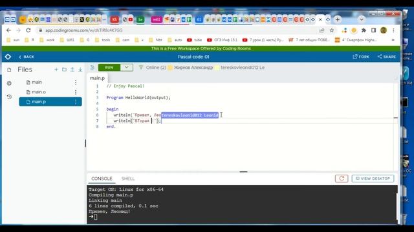Switch to the CONSOLE tab
Screen dimensions: 414x232
(102, 179)
